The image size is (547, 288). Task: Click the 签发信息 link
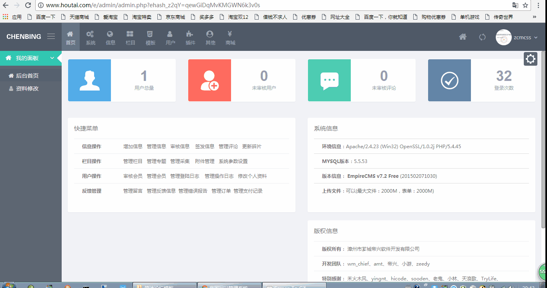[x=205, y=147]
